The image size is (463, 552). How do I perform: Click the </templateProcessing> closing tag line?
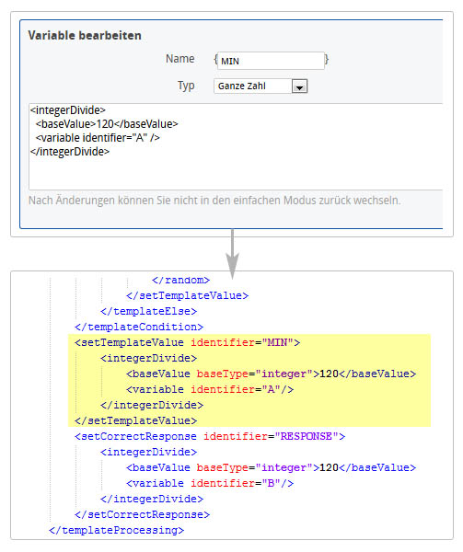(x=117, y=530)
